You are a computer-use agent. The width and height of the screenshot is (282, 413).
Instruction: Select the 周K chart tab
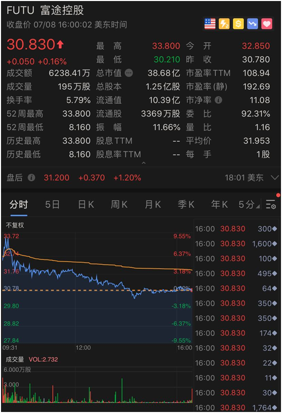click(119, 204)
